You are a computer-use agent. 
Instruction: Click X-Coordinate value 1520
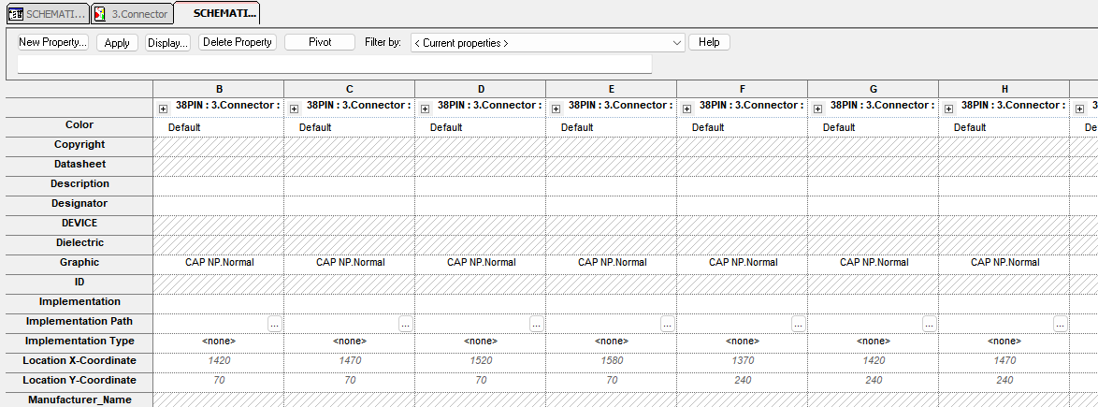click(x=481, y=361)
